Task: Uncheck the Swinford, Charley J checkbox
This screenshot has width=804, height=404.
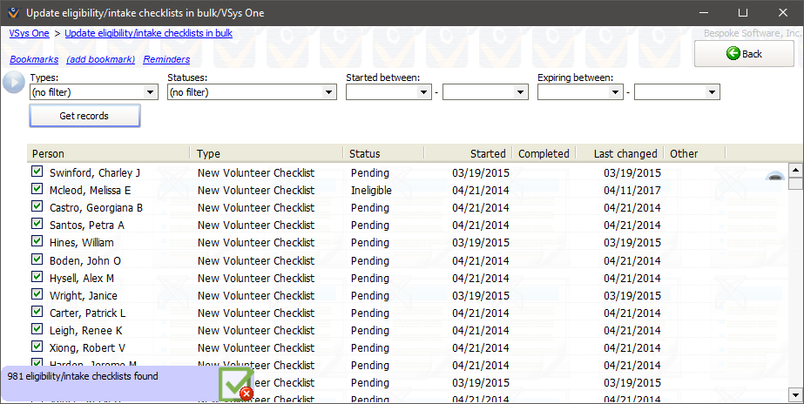Action: click(x=37, y=172)
